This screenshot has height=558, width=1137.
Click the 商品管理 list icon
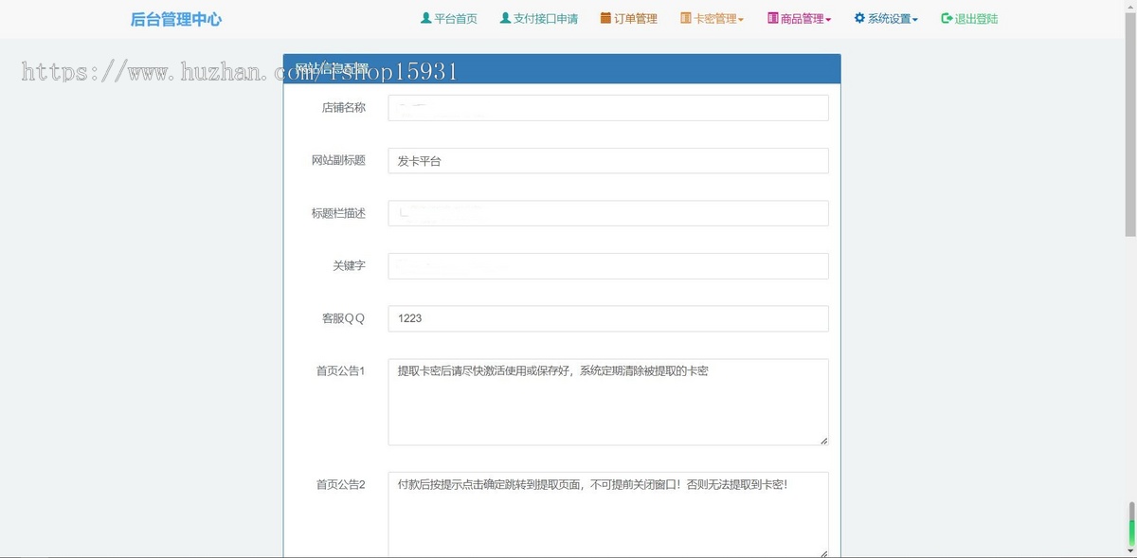(x=773, y=18)
